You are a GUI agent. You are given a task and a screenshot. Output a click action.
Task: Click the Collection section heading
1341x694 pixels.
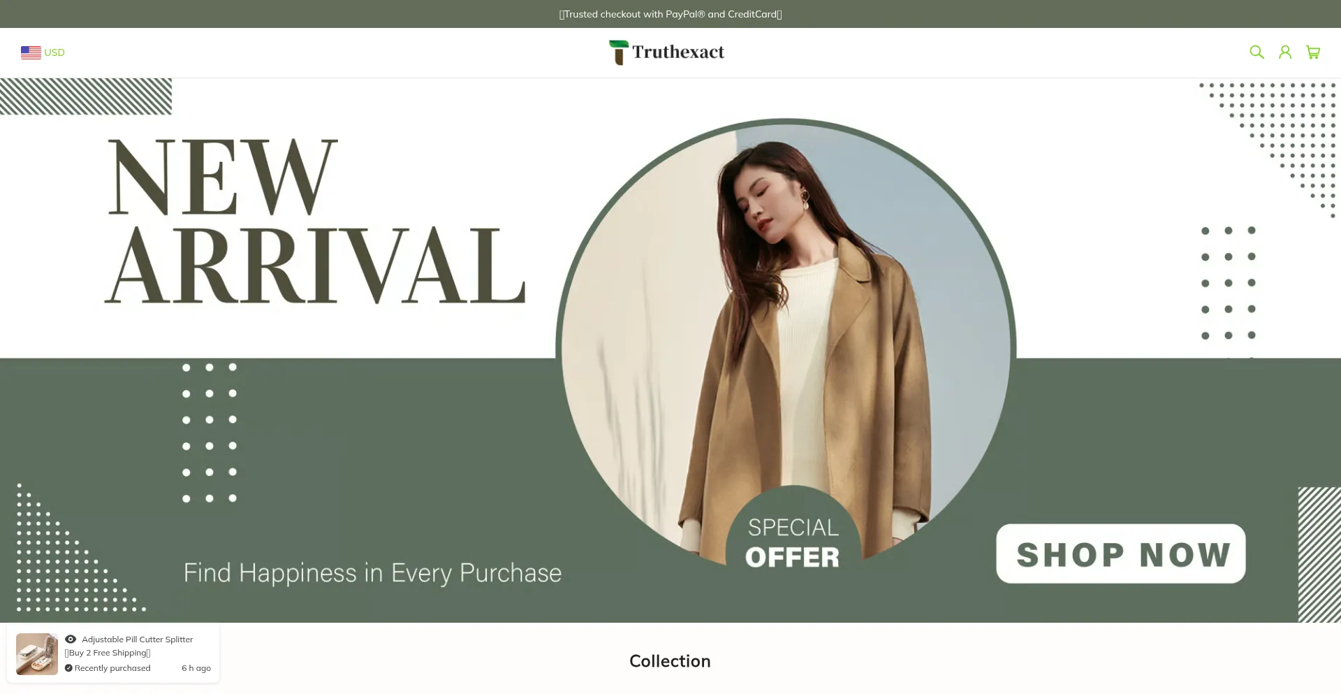(670, 661)
